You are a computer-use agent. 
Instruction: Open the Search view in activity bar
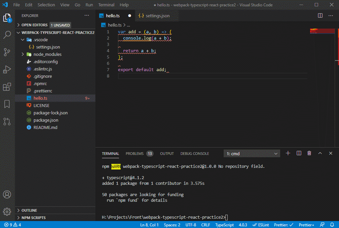[x=7, y=35]
